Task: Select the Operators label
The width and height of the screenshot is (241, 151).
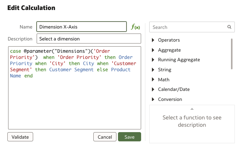Action: pos(169,40)
